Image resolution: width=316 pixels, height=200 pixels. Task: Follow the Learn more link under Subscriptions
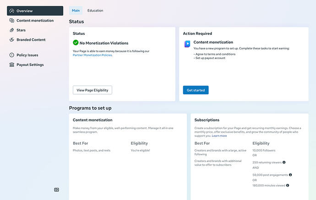click(x=219, y=136)
